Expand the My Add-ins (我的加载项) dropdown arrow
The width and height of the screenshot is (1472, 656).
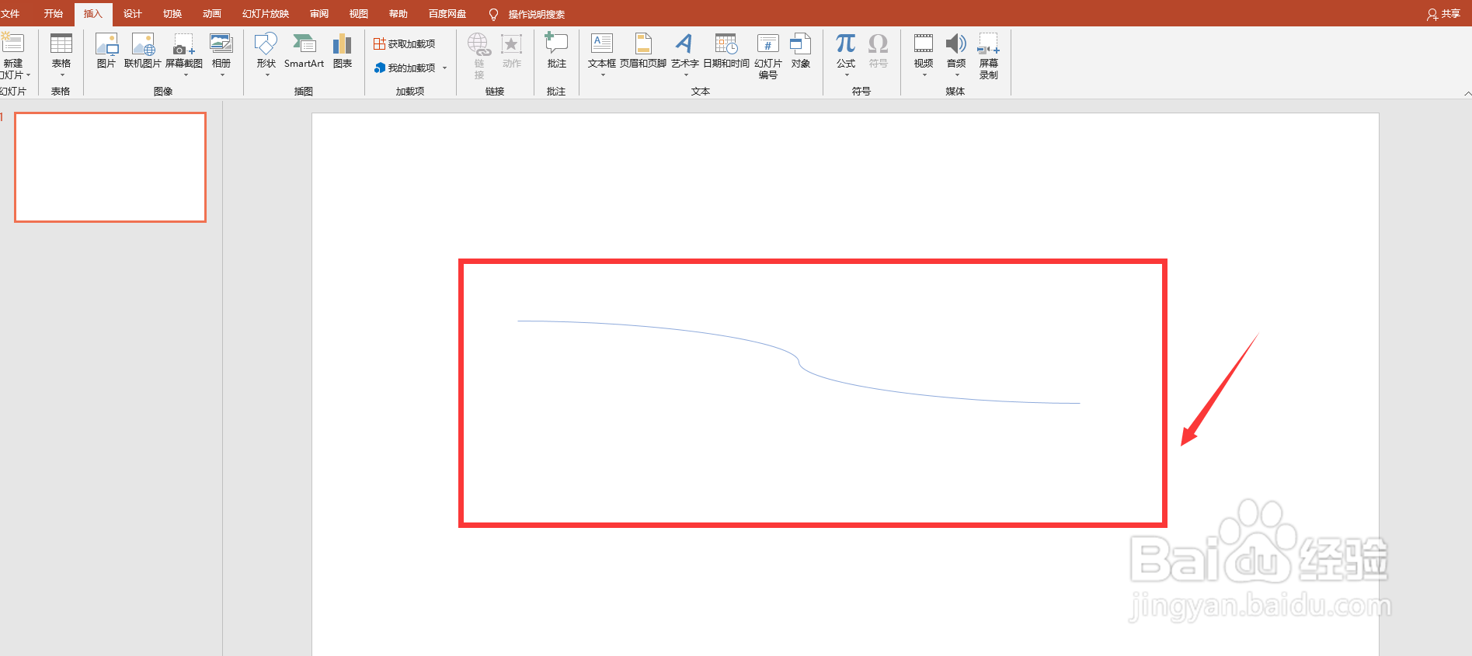(x=445, y=68)
